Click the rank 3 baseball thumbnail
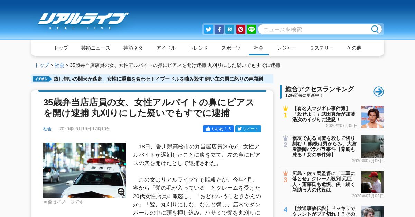The width and height of the screenshot is (415, 217). point(372,182)
